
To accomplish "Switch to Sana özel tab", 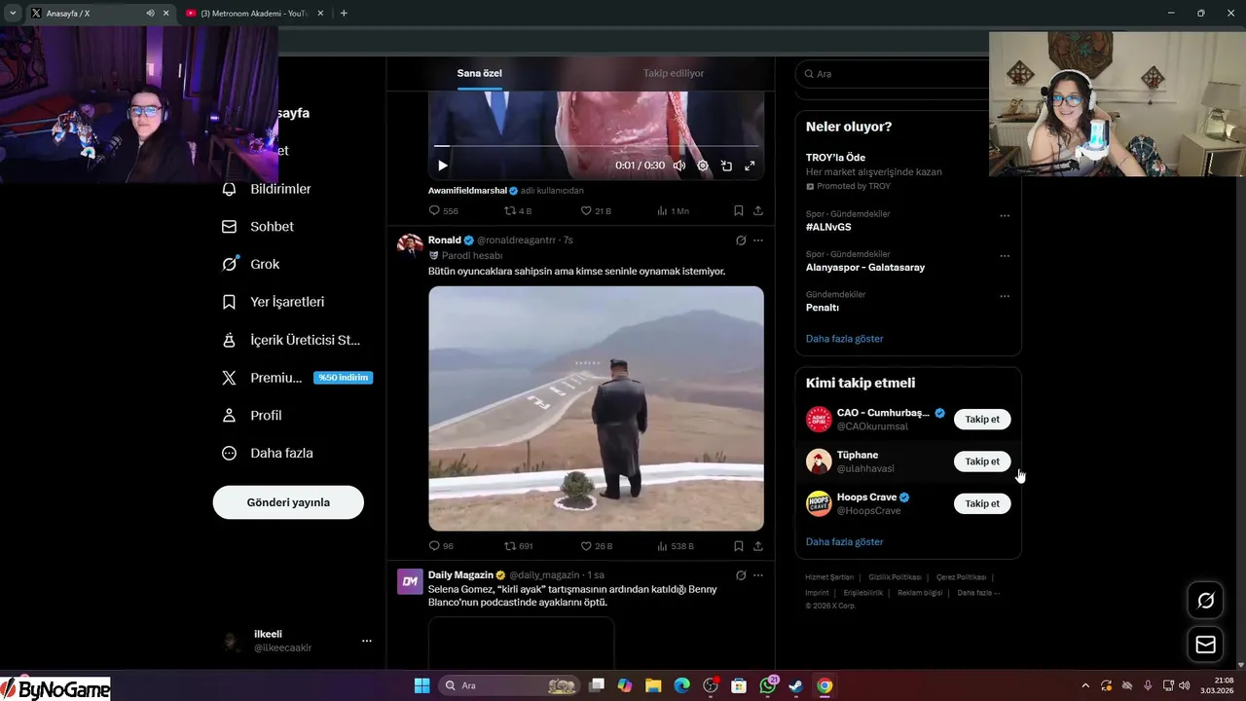I will 480,73.
